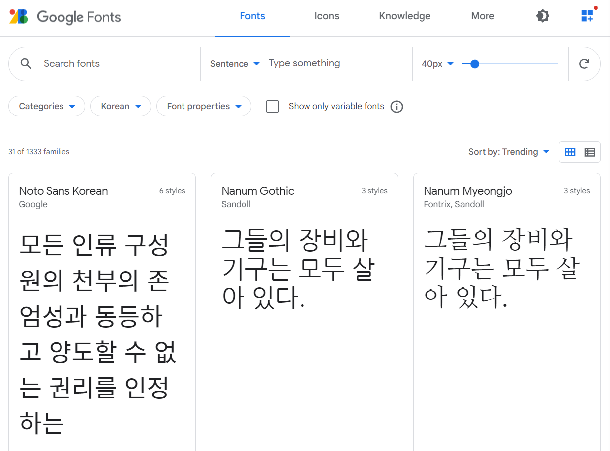The width and height of the screenshot is (610, 451).
Task: Open the More menu
Action: tap(483, 16)
